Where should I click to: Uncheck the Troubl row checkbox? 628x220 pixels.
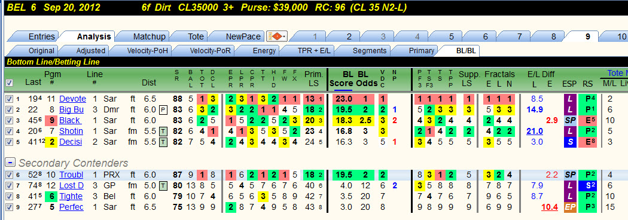[x=9, y=175]
